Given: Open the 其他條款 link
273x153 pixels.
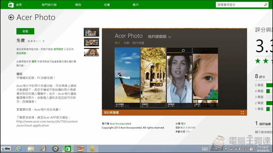Looking at the screenshot, I should click(x=21, y=53).
